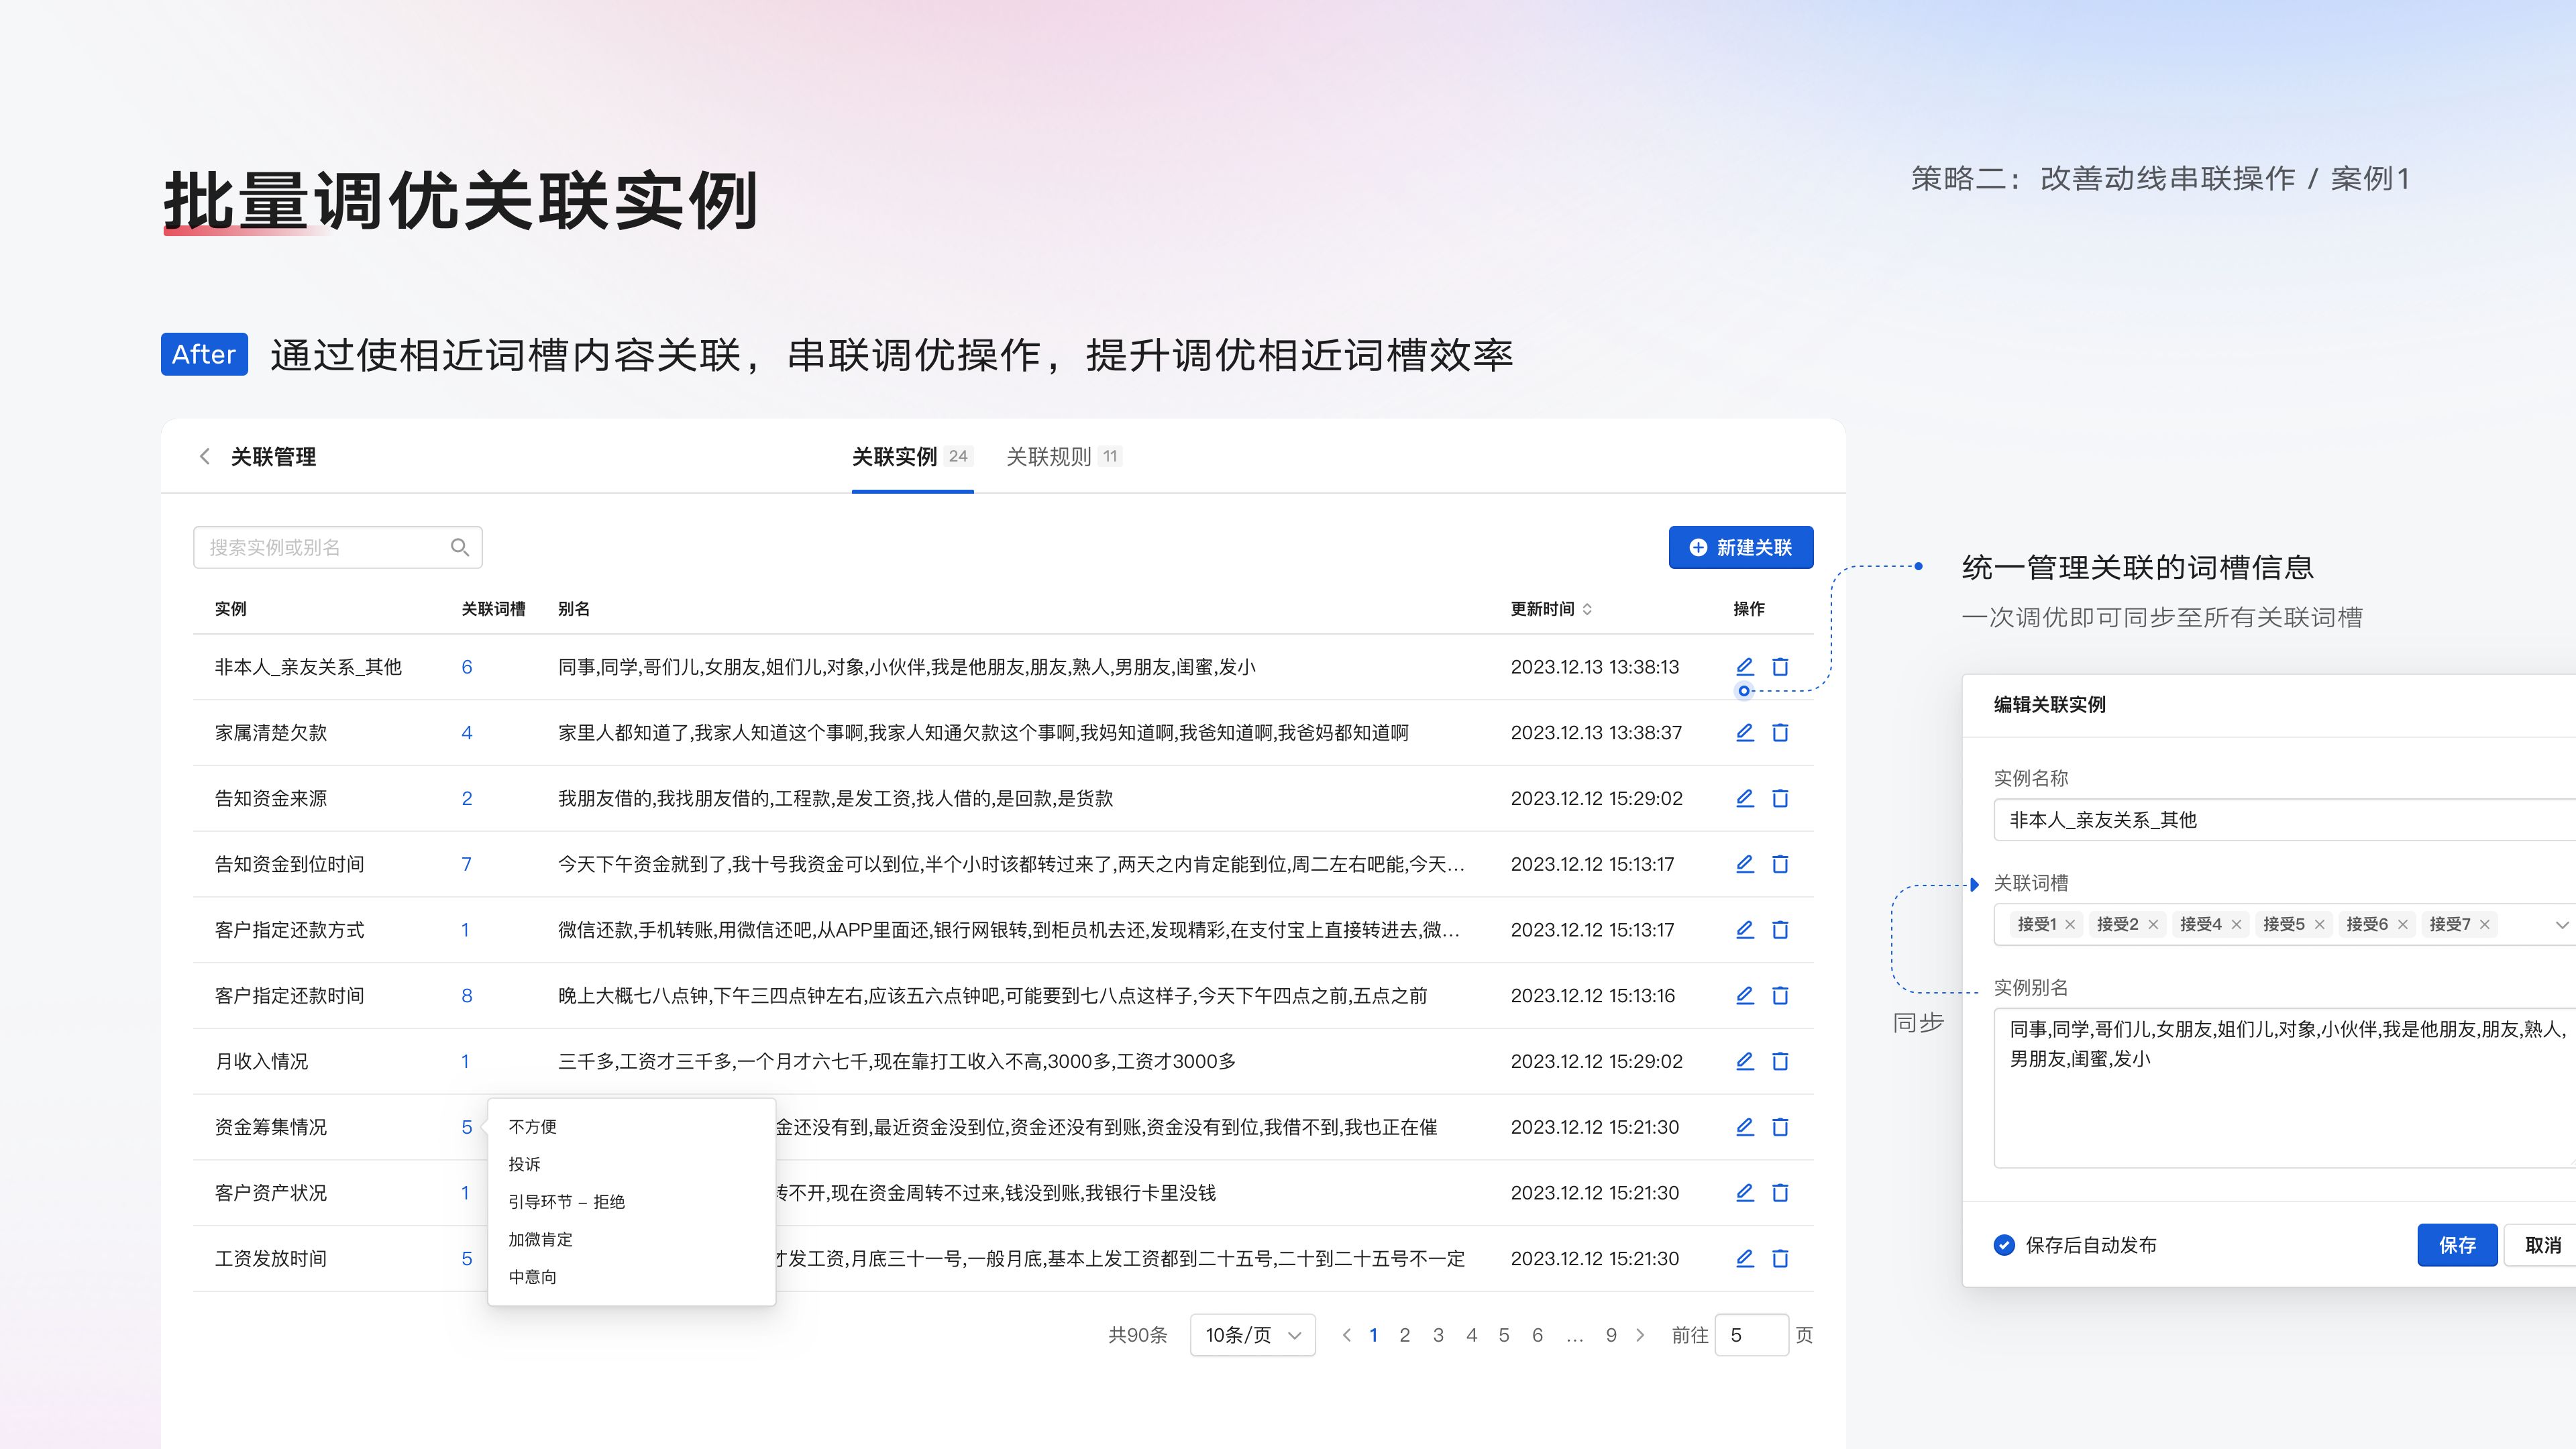Image resolution: width=2576 pixels, height=1449 pixels.
Task: Select 引导环节 – 拒绝 in popup
Action: point(566,1201)
